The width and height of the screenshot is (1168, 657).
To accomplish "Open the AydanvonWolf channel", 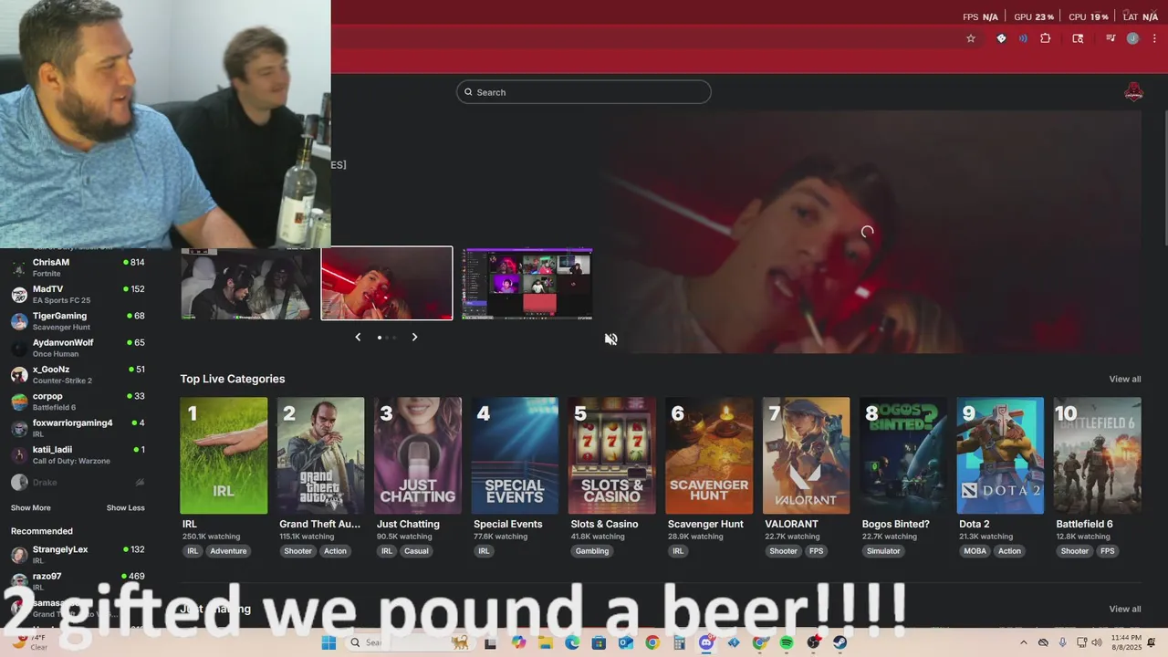I will [78, 348].
